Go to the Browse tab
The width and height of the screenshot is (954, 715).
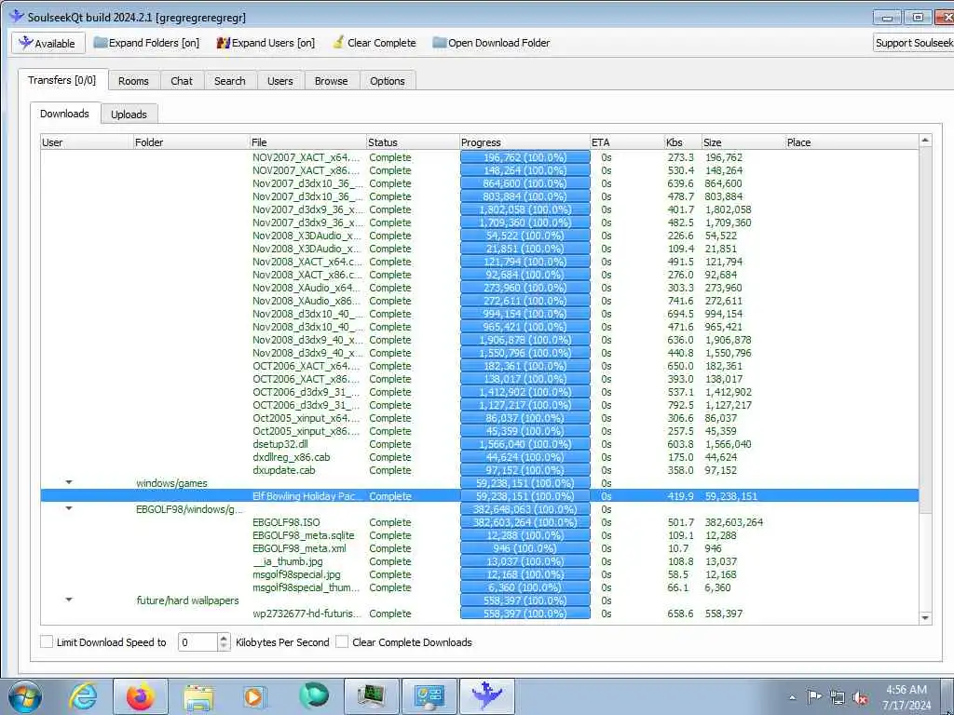click(x=332, y=81)
